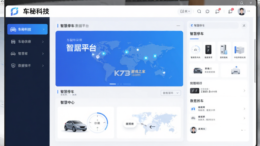Image resolution: width=260 pixels, height=146 pixels.
Task: Expand the chevron on the blue map icon row
Action: [244, 109]
